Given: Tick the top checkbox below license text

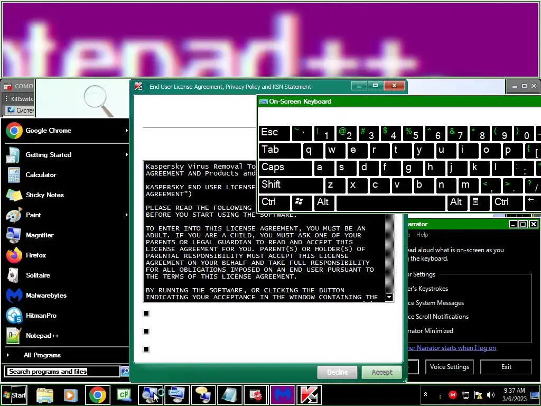Looking at the screenshot, I should (146, 313).
